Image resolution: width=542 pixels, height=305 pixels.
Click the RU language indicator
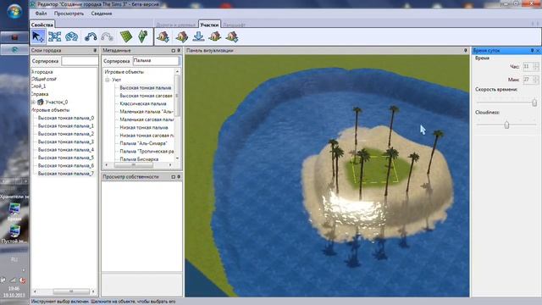pyautogui.click(x=14, y=260)
